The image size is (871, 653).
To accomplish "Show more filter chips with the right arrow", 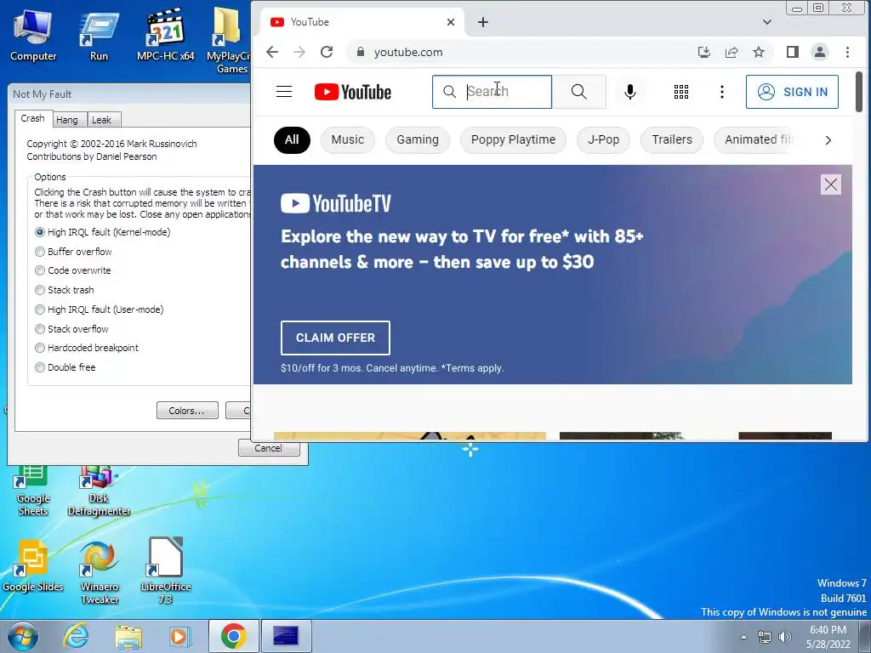I will [828, 140].
